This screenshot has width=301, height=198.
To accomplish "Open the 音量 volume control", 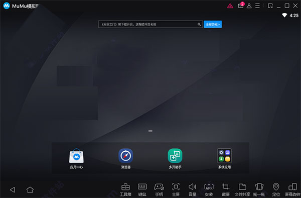I will 192,189.
